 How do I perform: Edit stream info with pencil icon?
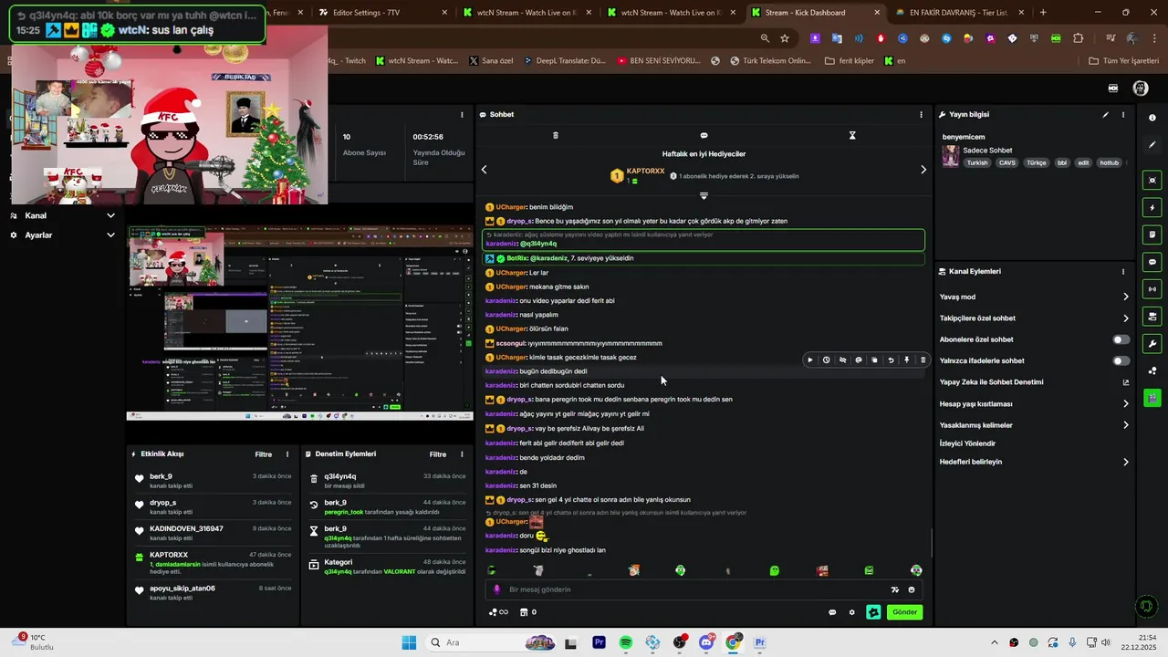click(1106, 115)
